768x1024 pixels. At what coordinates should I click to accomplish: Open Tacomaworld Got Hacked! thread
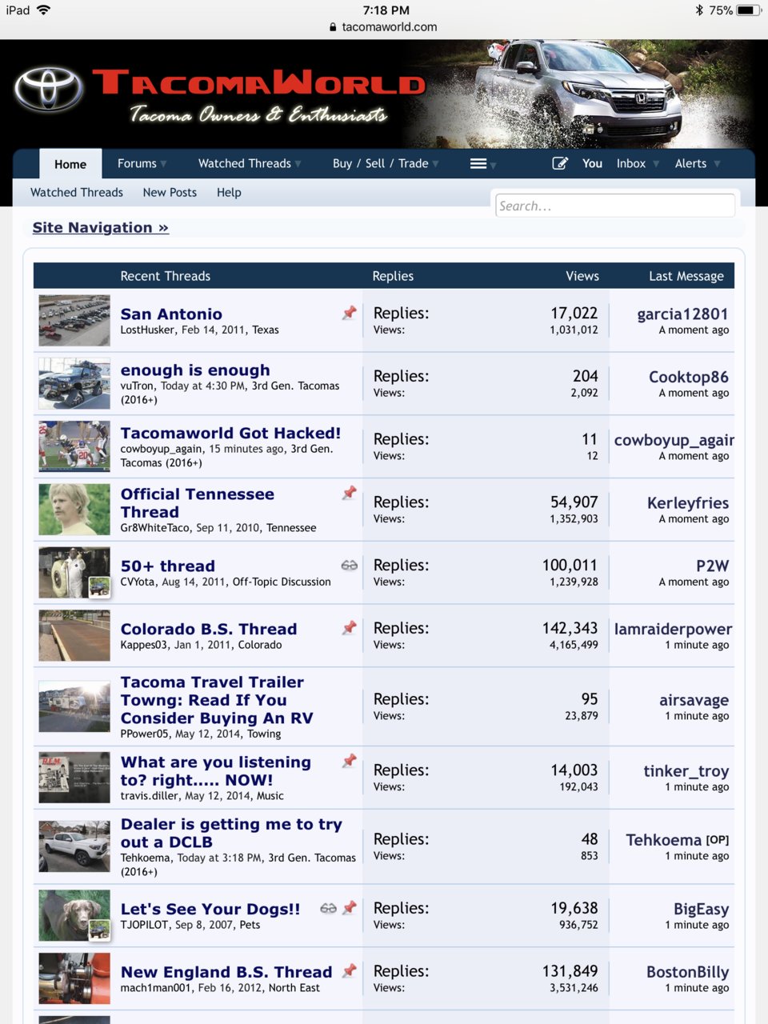230,433
